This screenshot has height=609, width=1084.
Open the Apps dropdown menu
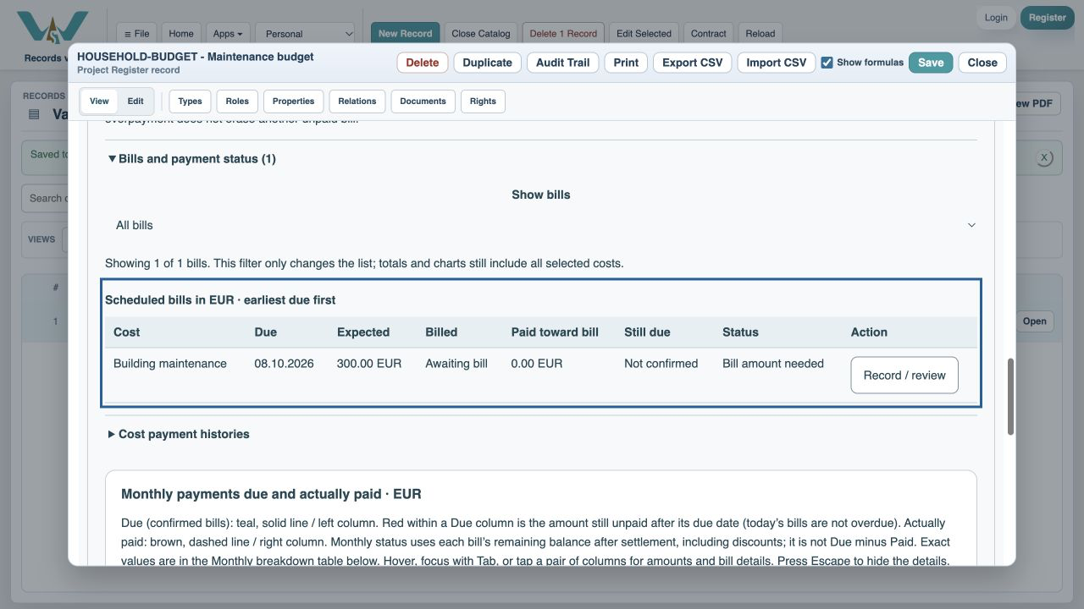227,34
